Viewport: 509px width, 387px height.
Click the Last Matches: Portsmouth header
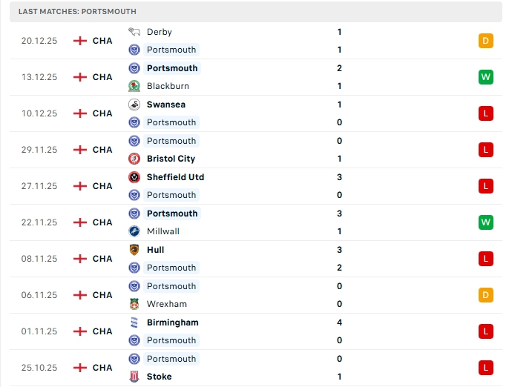(x=77, y=12)
